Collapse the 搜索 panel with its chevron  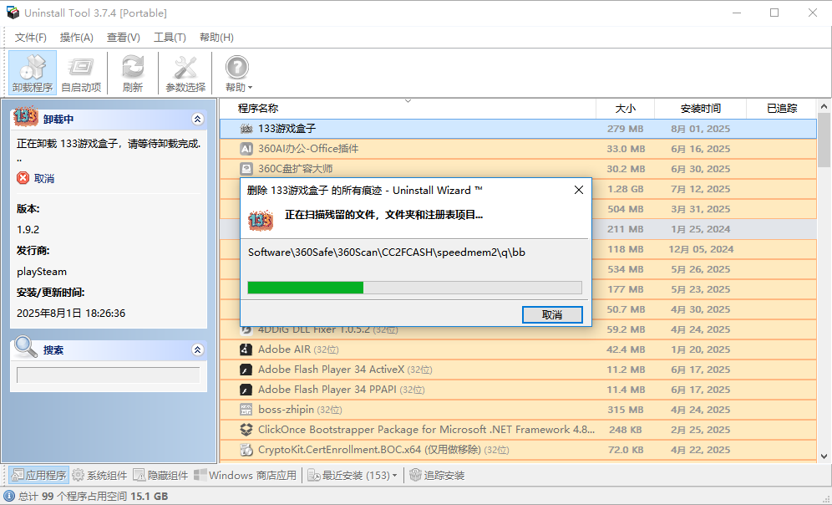pos(198,349)
